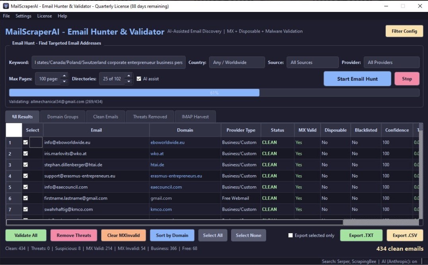This screenshot has height=265, width=428.
Task: Uncheck row for iris.marlovits@wko.at
Action: [x=25, y=153]
